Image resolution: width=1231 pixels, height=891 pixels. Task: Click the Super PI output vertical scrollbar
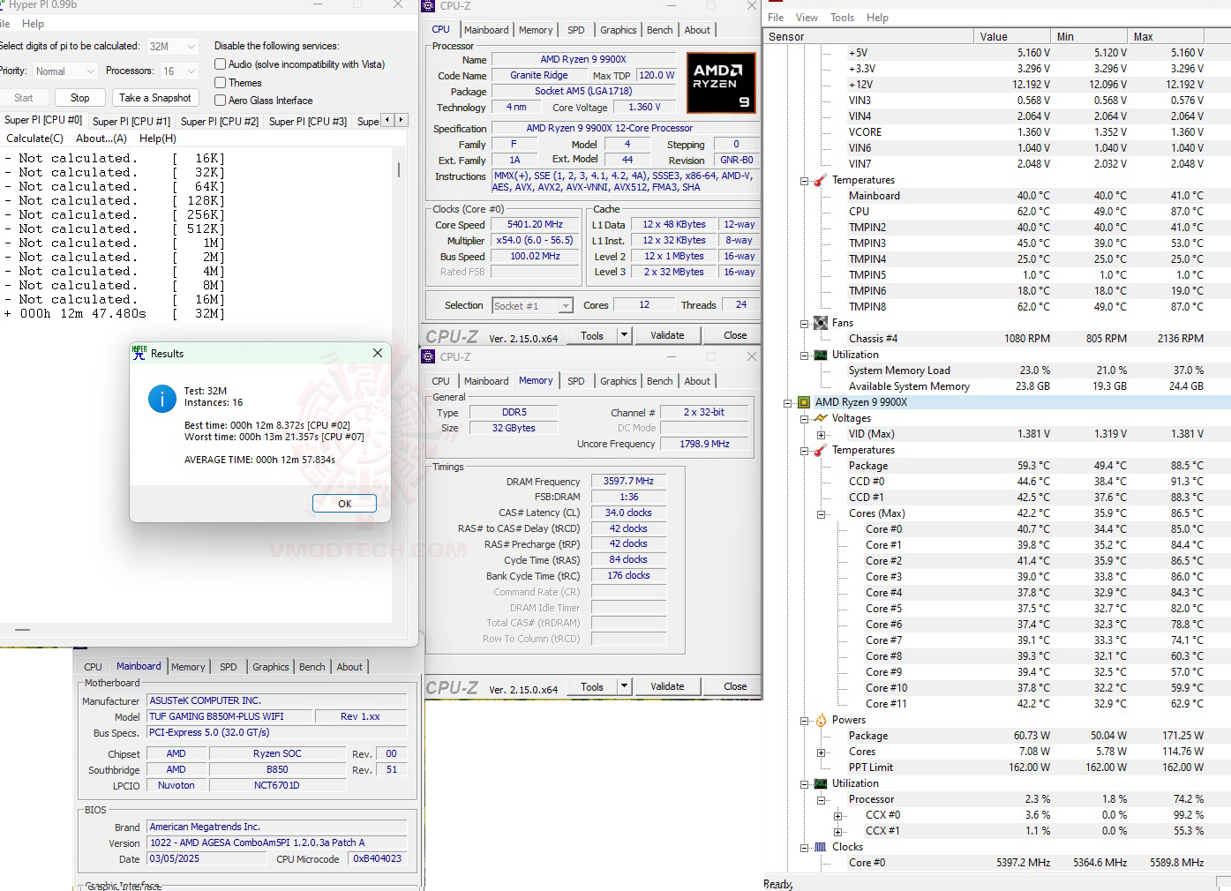[x=399, y=169]
